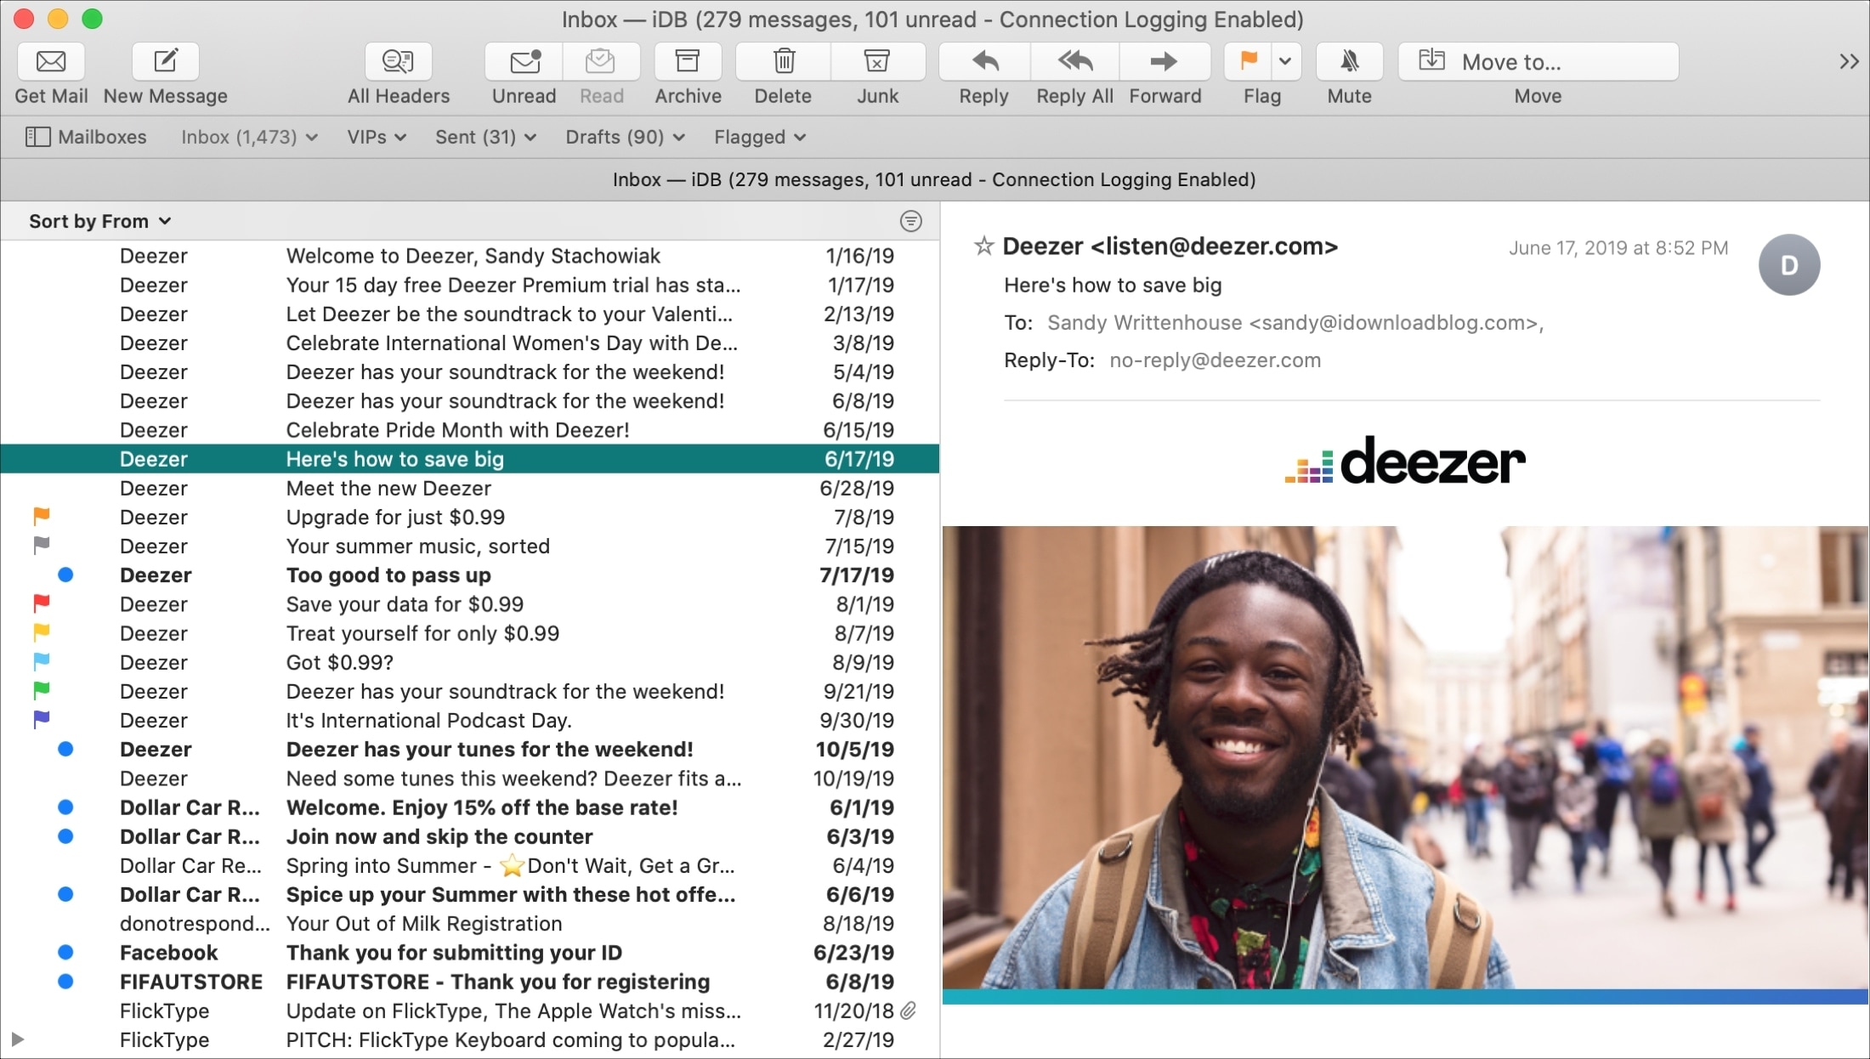Open the Sent (31) dropdown
The width and height of the screenshot is (1870, 1059).
coord(485,137)
